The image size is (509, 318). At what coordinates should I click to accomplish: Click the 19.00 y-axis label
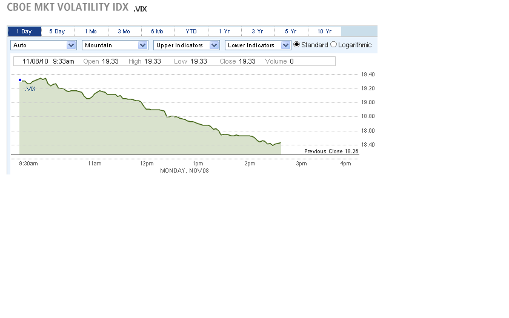coord(368,102)
